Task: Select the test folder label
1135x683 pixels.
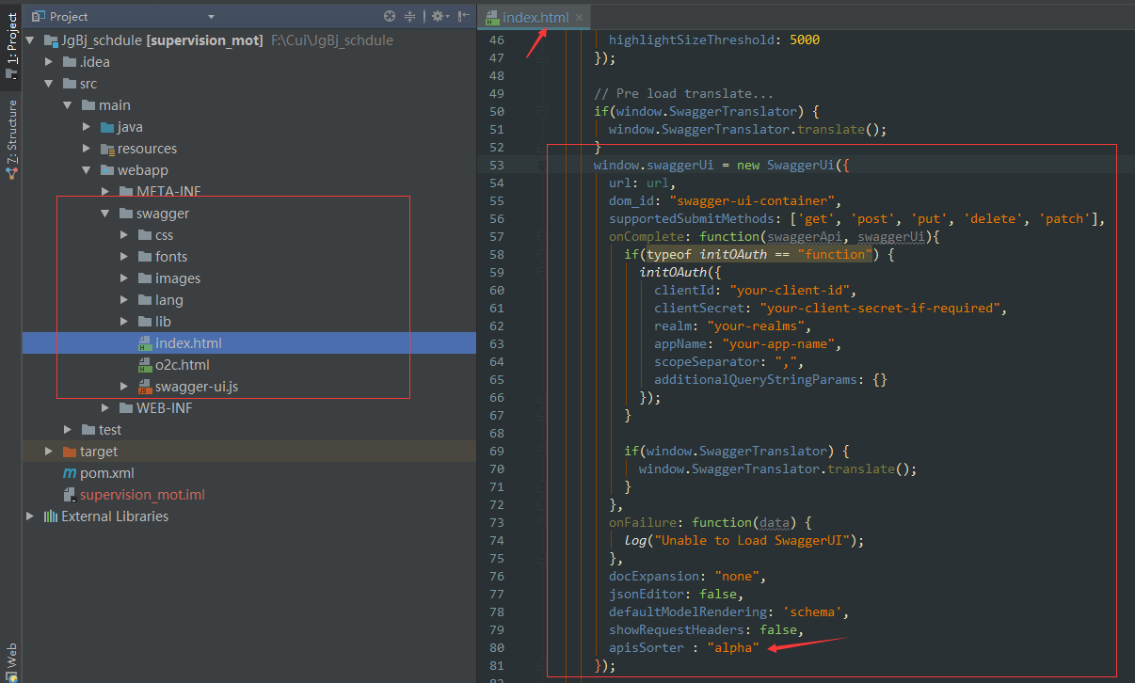Action: pos(110,430)
